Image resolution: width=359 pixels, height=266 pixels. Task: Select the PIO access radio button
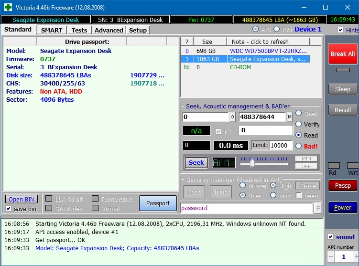pos(277,29)
